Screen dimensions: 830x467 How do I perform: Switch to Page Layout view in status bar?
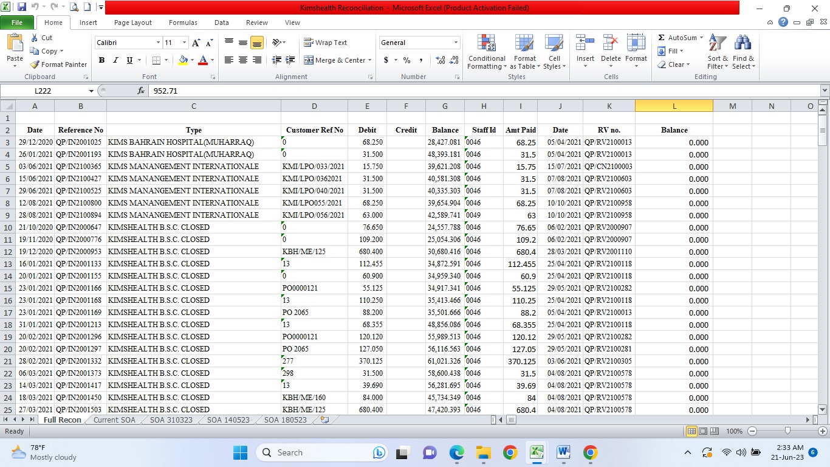click(x=704, y=431)
